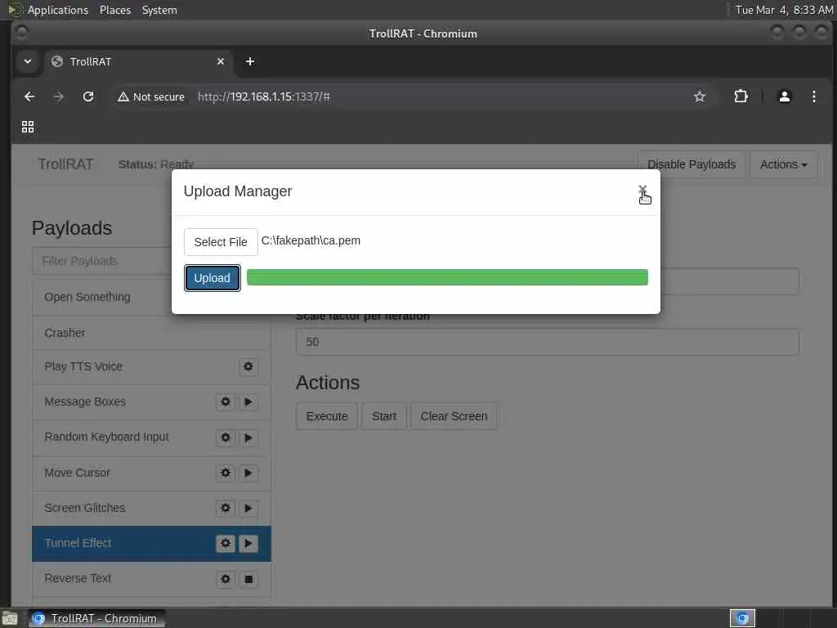The height and width of the screenshot is (628, 837).
Task: Close the Upload Manager dialog
Action: click(642, 190)
